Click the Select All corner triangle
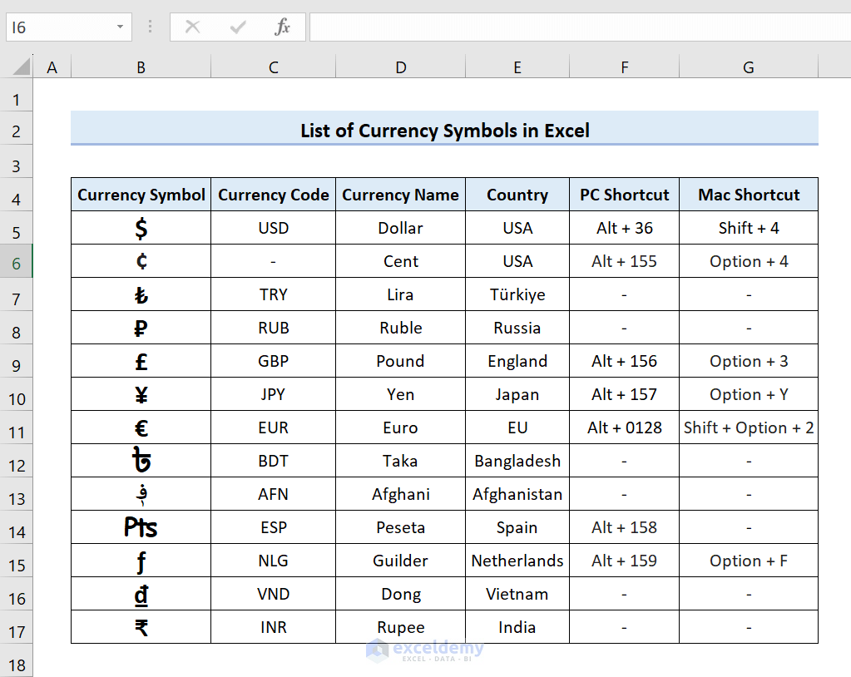The width and height of the screenshot is (851, 677). 22,67
